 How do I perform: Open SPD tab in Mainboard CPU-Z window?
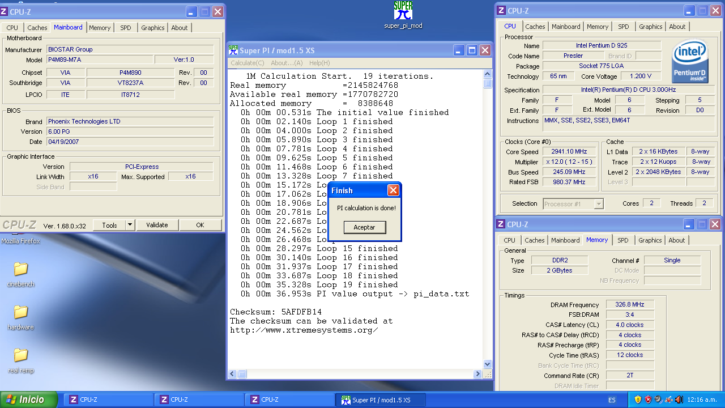tap(126, 28)
